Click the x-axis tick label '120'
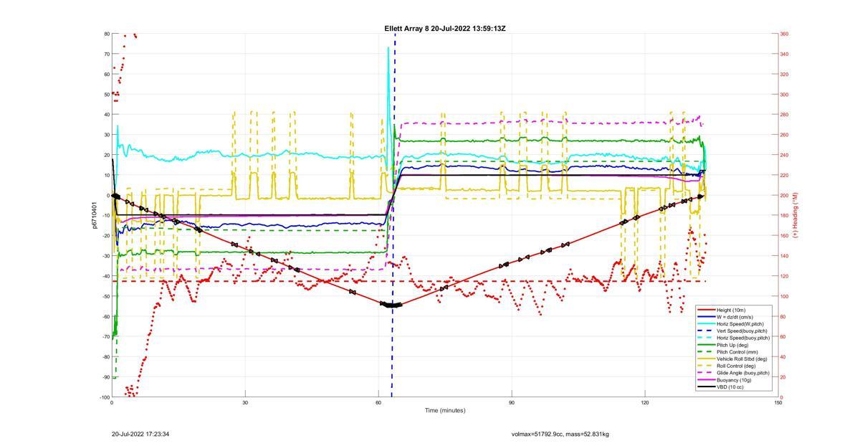This screenshot has width=860, height=446. click(645, 403)
